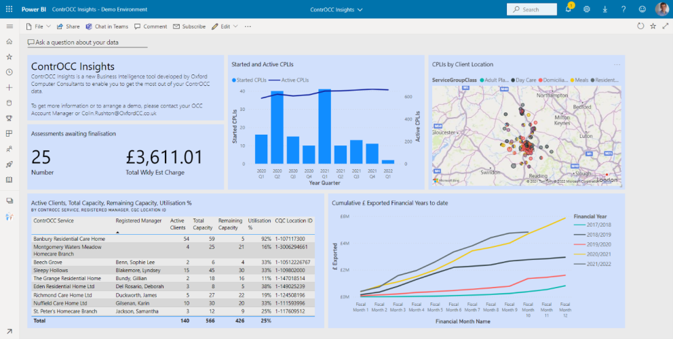
Task: Open current workspace icon below Workspaces
Action: [9, 217]
